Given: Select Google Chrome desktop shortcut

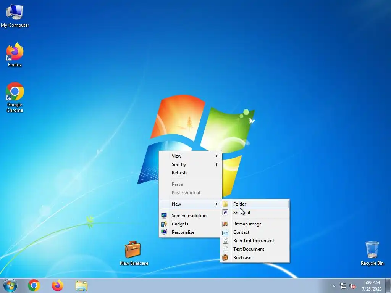Looking at the screenshot, I should click(x=15, y=97).
